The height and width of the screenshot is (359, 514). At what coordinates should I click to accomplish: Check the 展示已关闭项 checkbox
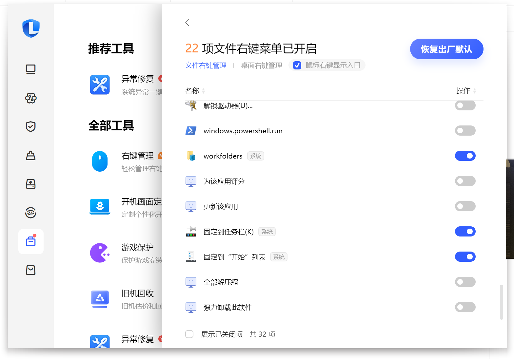coord(189,334)
